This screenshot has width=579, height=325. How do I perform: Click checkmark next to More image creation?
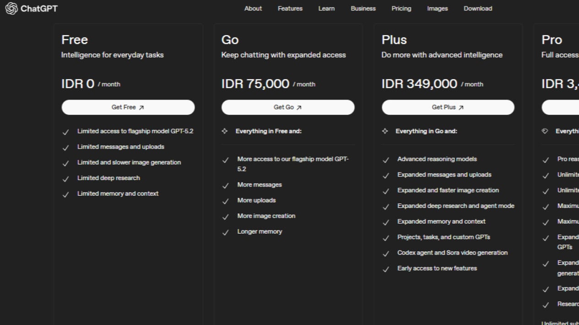pos(225,217)
